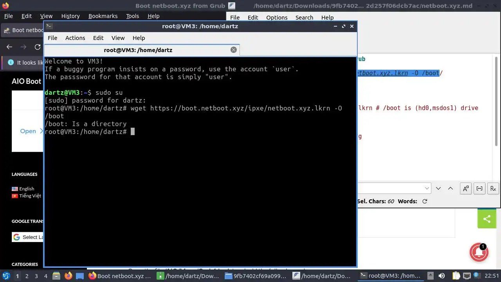Screen dimensions: 501x282
Task: Click the text editor vertical scrollbar
Action: click(496, 101)
